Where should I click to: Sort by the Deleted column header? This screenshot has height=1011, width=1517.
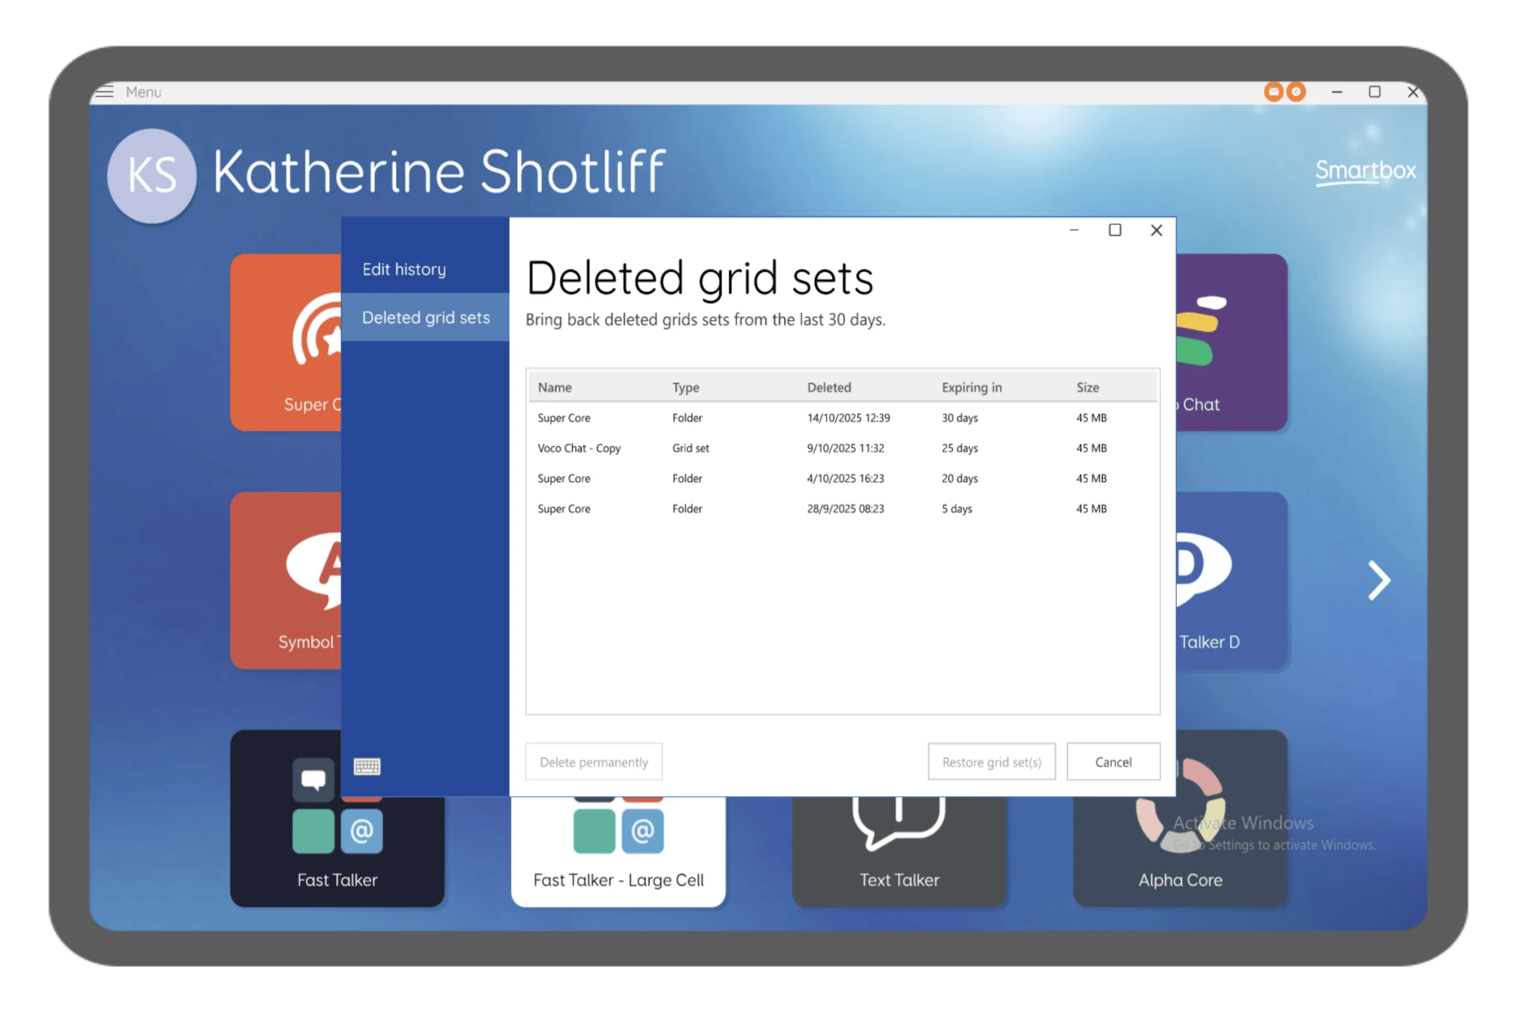829,387
